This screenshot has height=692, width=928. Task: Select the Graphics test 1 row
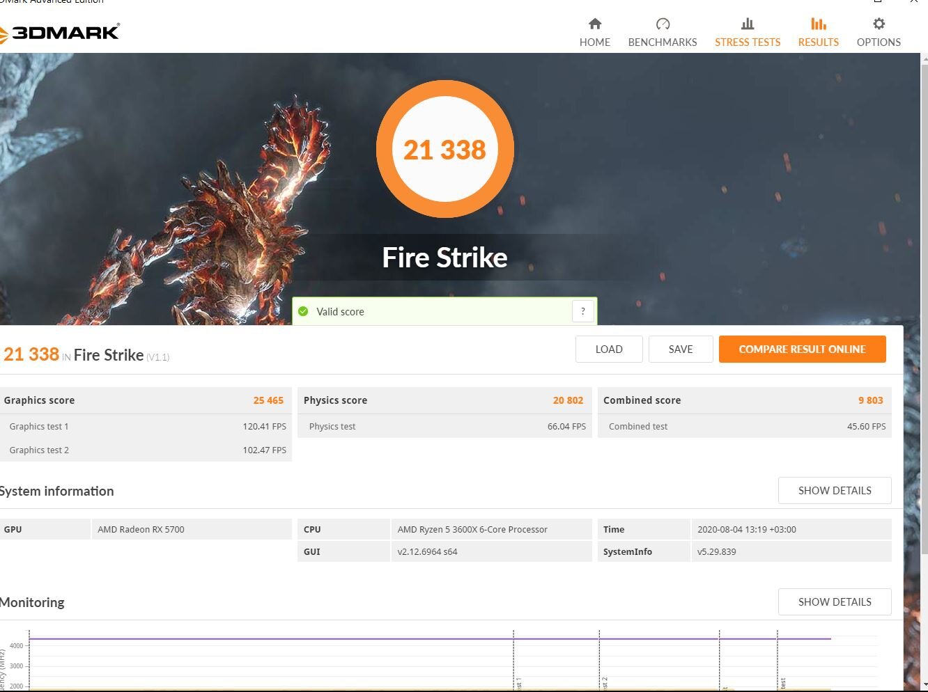coord(146,426)
